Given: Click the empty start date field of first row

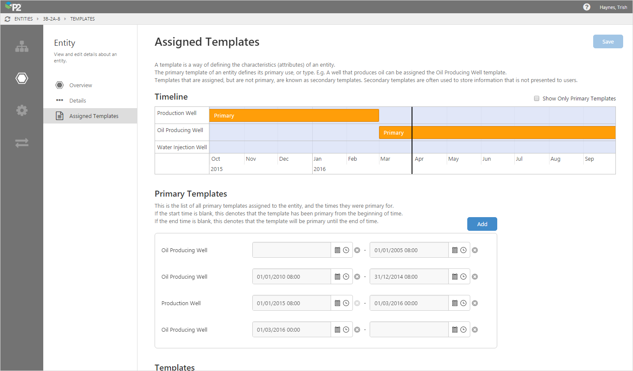Looking at the screenshot, I should click(x=291, y=250).
